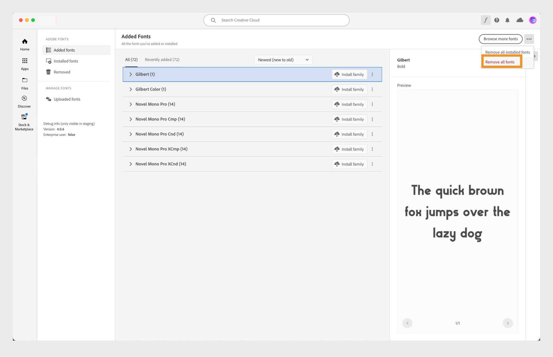Go to previous preview page arrow
This screenshot has width=553, height=357.
[x=407, y=323]
